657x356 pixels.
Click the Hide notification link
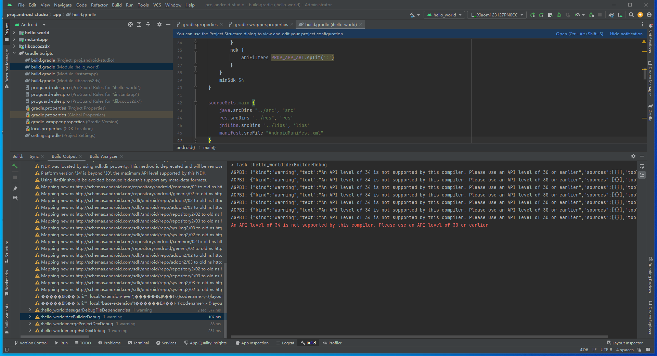[x=626, y=34]
